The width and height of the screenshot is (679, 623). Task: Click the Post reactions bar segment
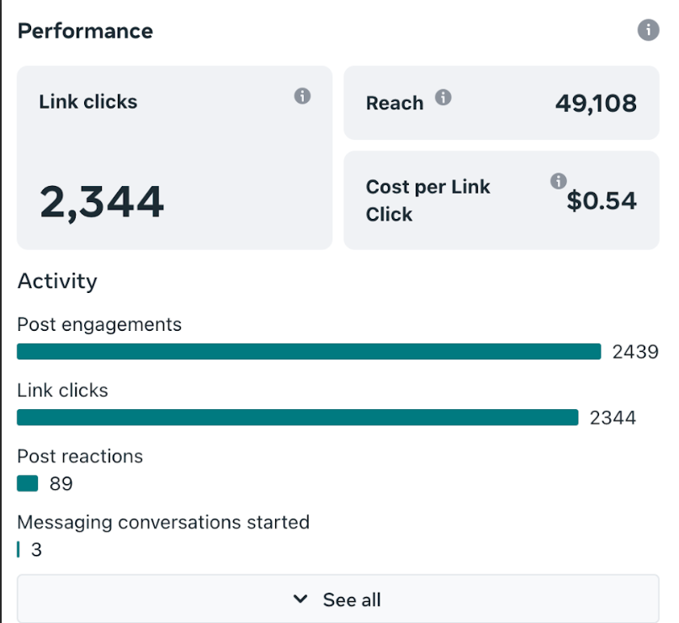(26, 483)
